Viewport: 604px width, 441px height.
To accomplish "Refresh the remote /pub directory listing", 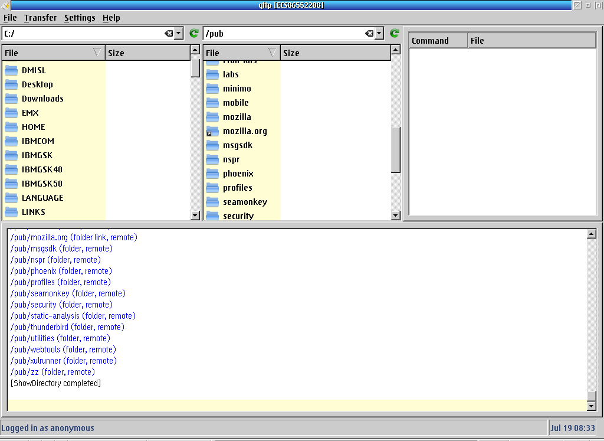I will pos(394,34).
